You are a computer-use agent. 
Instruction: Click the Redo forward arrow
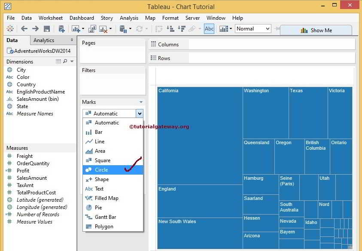(x=35, y=29)
